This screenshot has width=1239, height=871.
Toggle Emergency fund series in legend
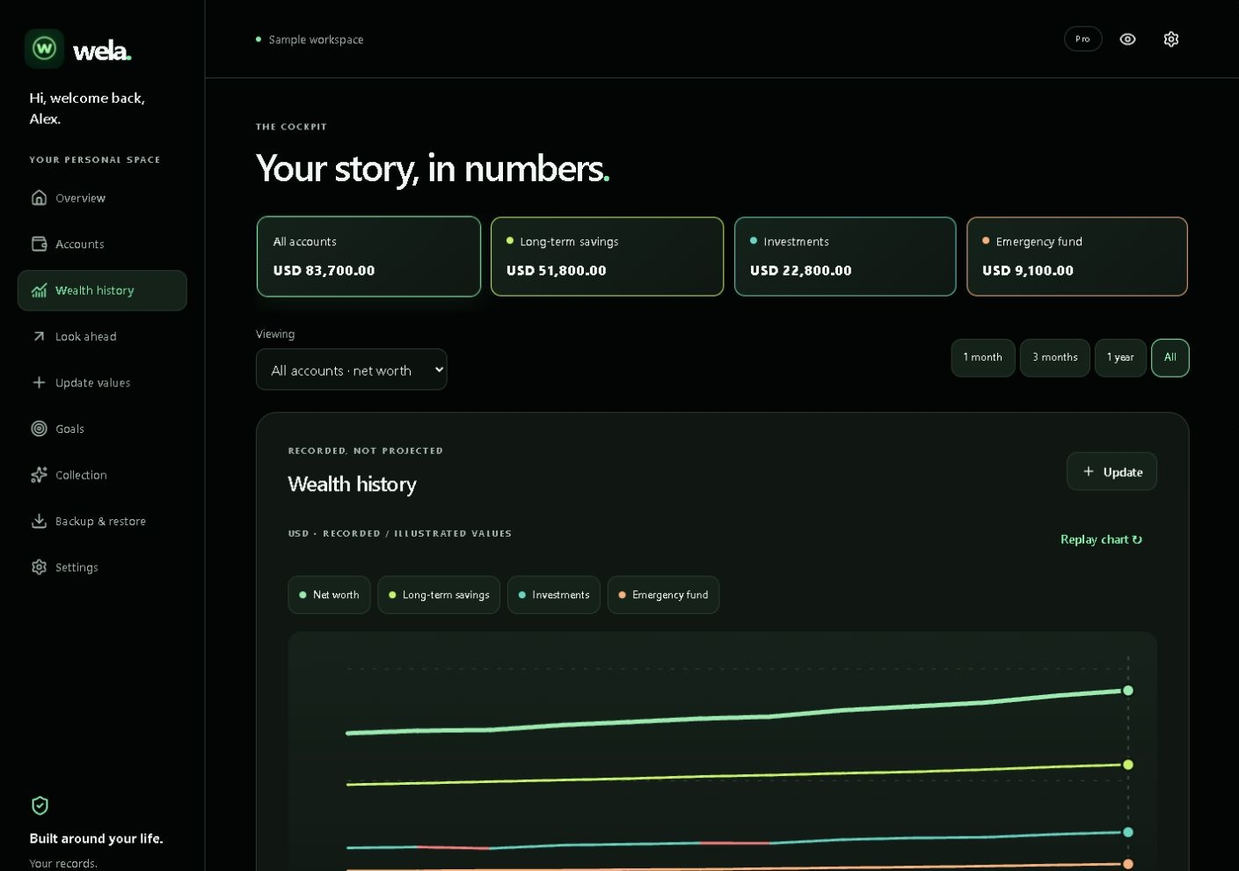click(x=663, y=595)
